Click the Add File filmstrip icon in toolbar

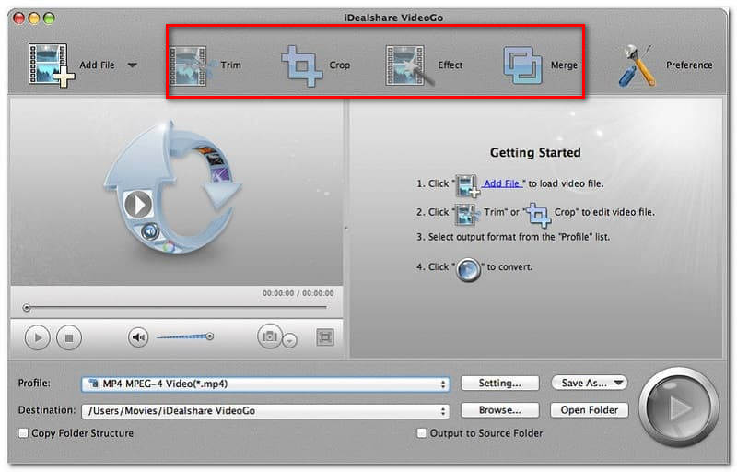(51, 65)
